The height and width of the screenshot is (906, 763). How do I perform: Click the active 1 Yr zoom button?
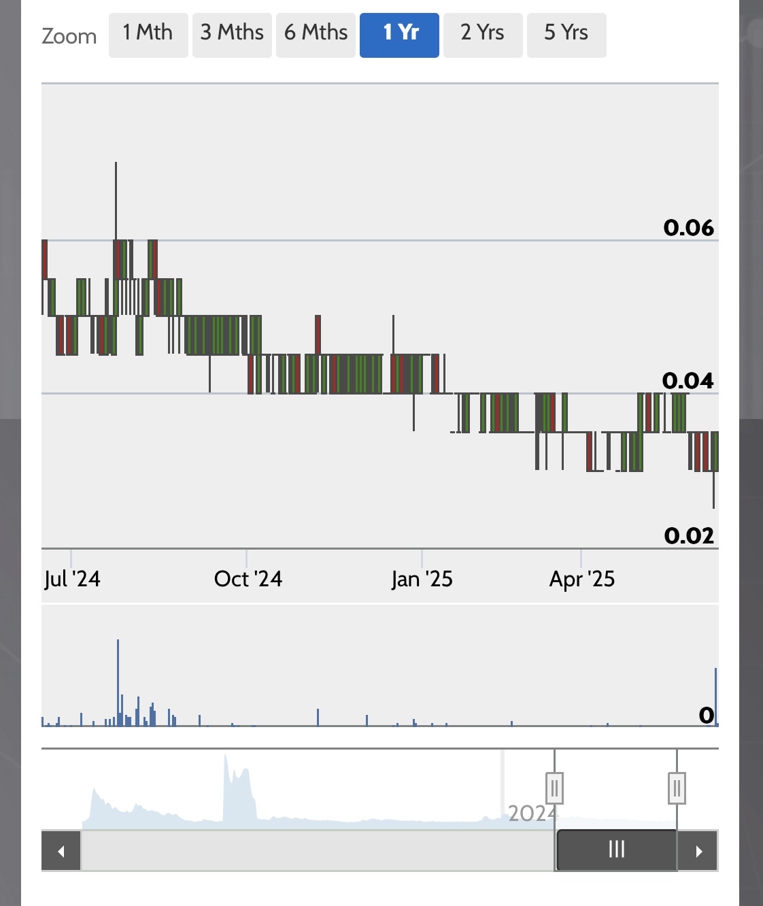[x=399, y=35]
